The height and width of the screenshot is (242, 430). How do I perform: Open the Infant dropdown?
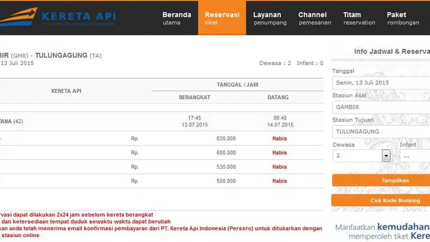click(415, 156)
